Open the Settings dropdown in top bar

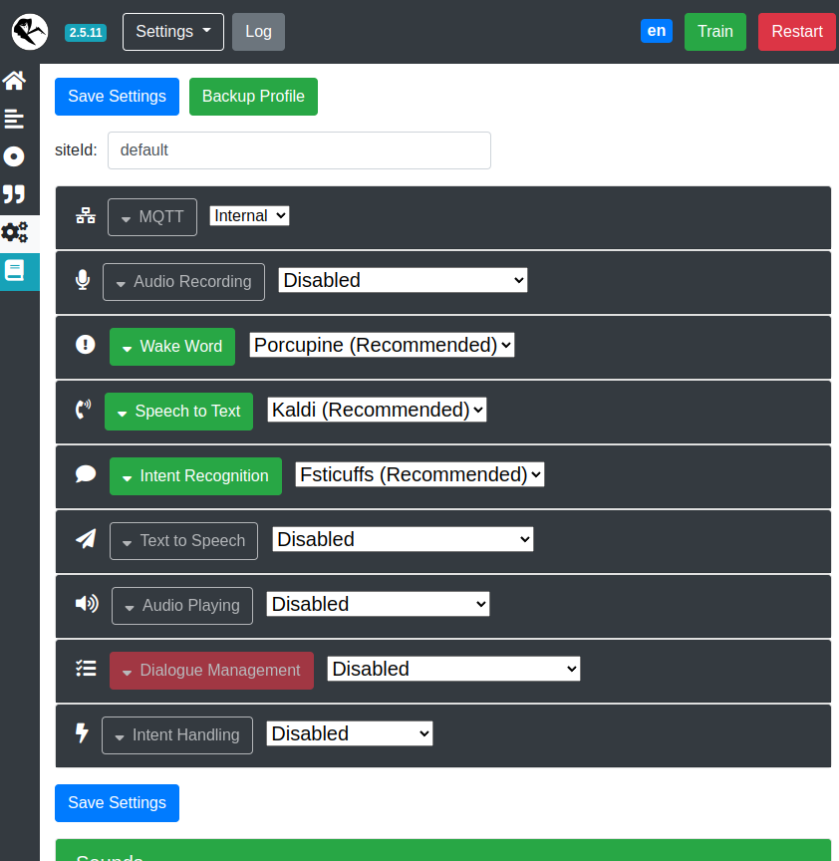(173, 32)
